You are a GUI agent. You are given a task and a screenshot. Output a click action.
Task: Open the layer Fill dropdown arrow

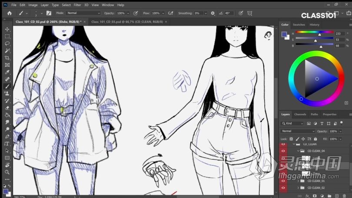tap(341, 139)
